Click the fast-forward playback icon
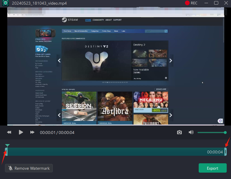 coord(32,132)
